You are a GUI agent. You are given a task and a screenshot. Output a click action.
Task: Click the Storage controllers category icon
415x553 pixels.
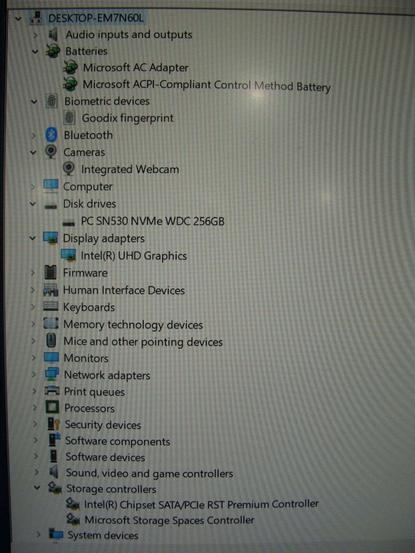click(x=55, y=488)
